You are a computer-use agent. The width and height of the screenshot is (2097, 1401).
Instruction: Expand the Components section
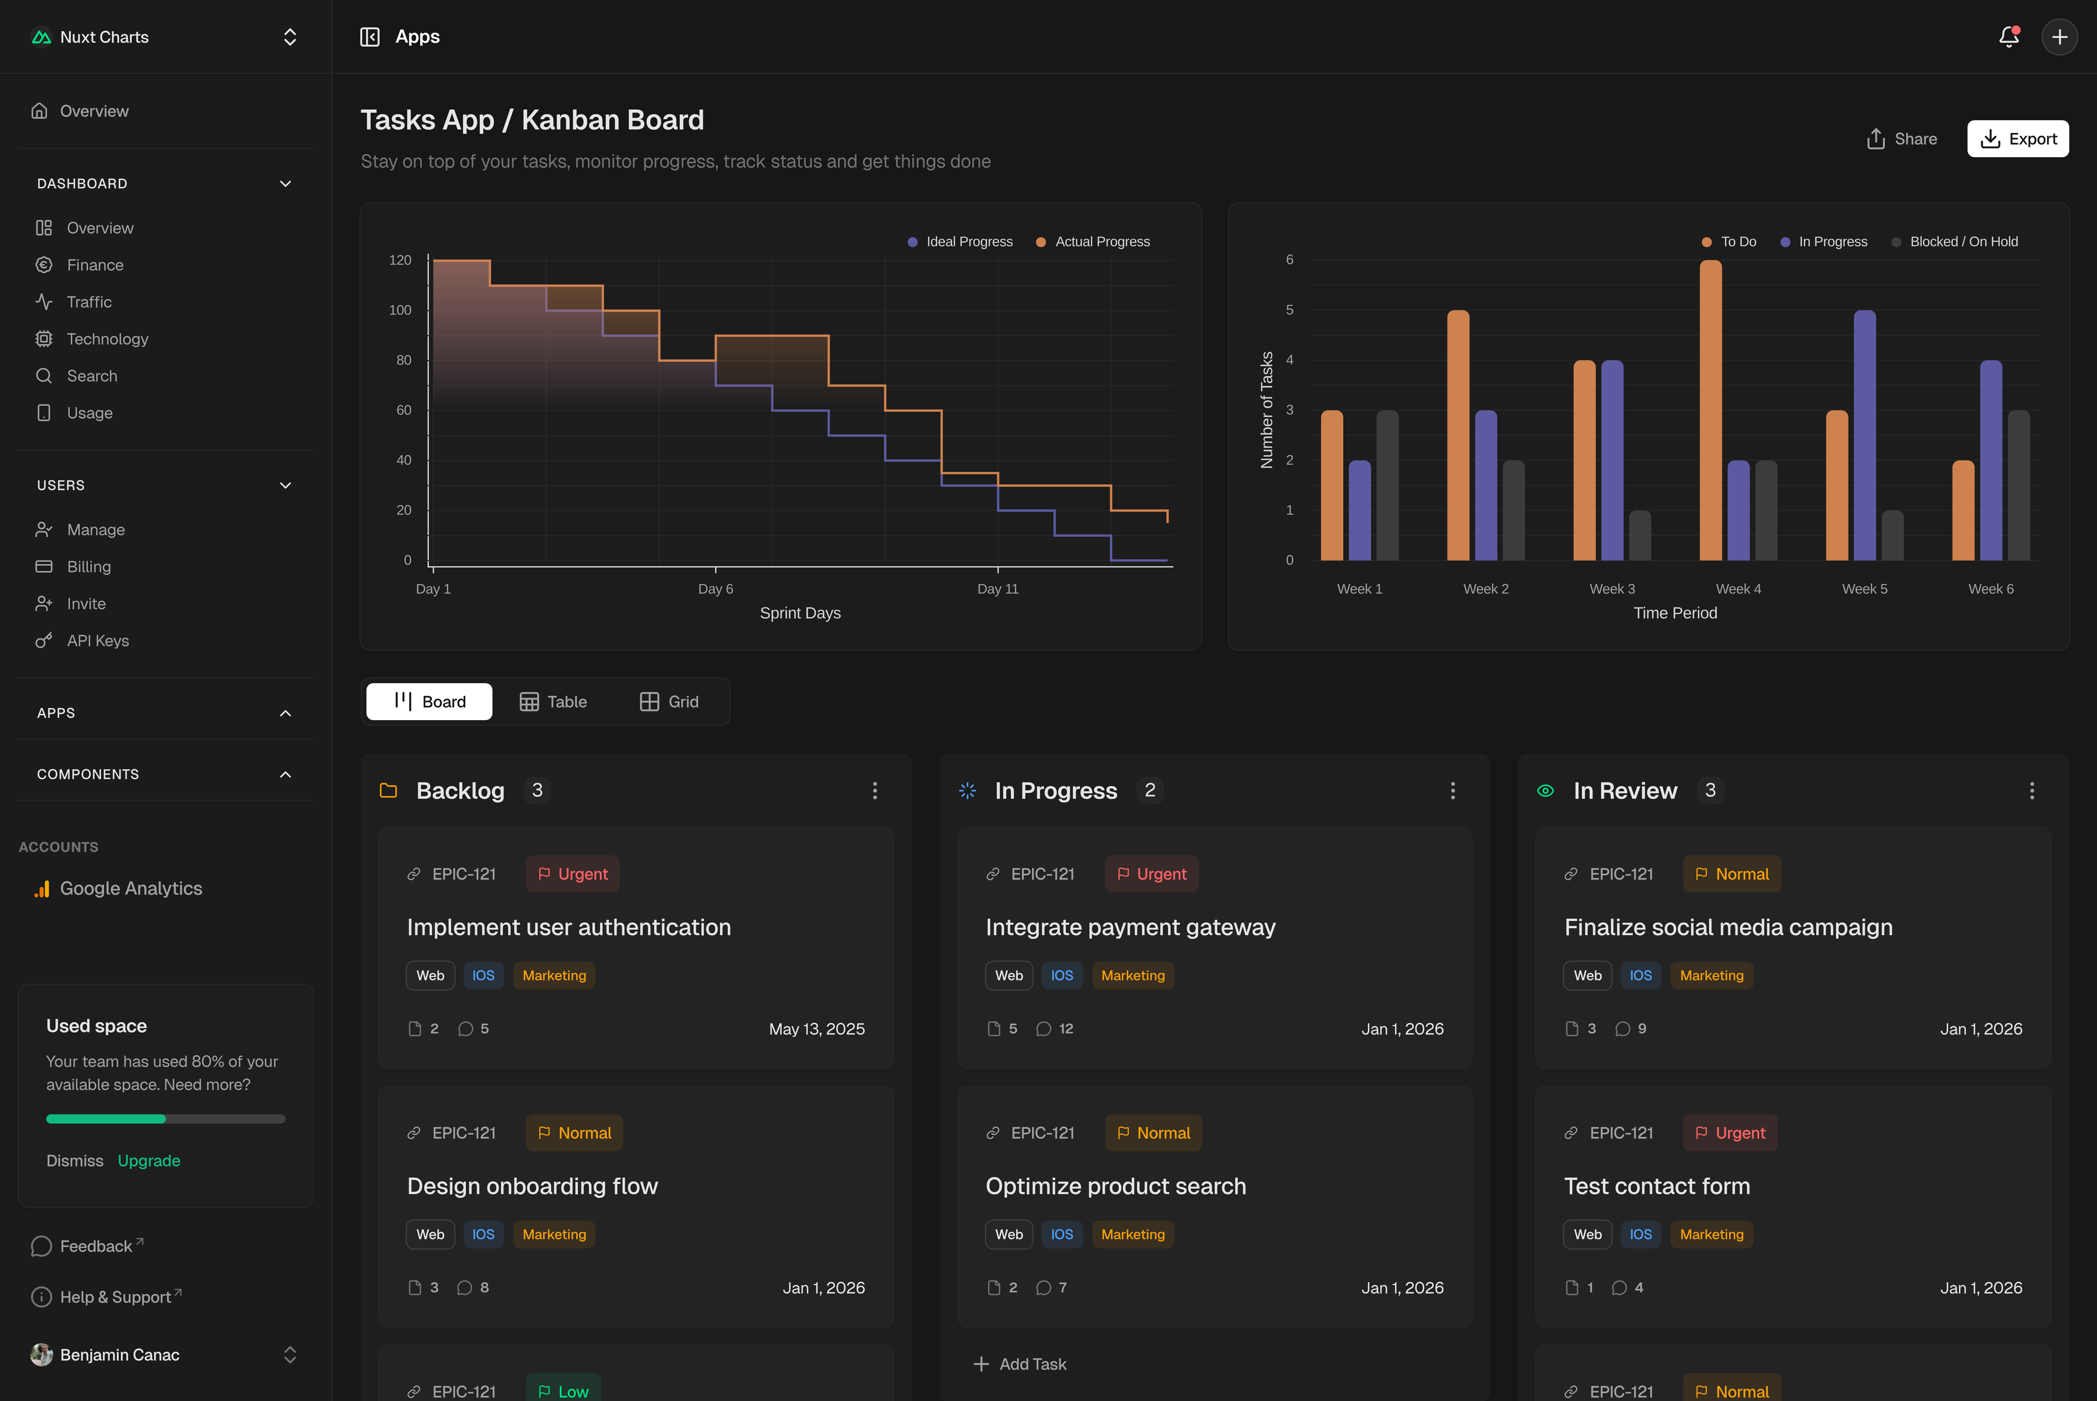285,774
